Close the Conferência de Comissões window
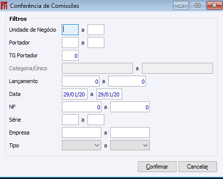Viewport: 223px width, 179px height. (215, 5)
